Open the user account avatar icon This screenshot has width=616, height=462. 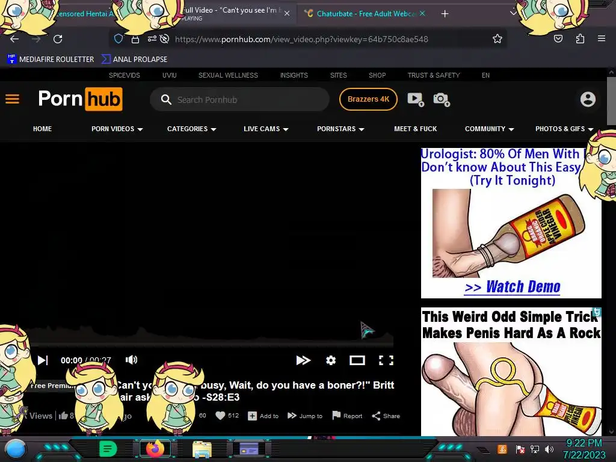click(x=588, y=99)
